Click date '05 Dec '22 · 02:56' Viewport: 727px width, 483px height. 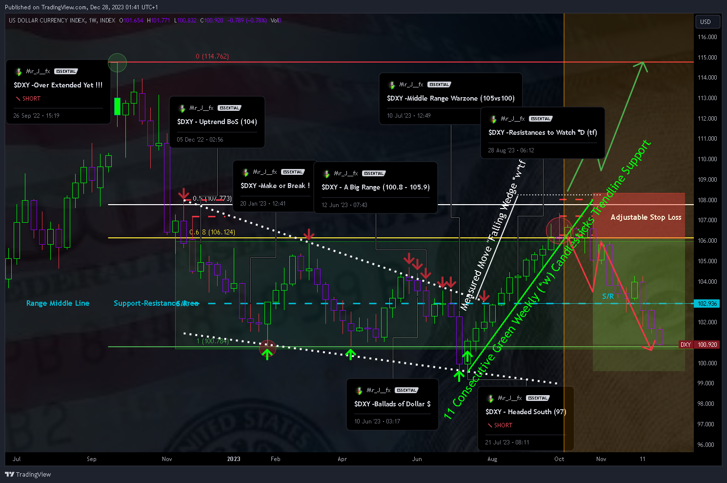pyautogui.click(x=200, y=140)
